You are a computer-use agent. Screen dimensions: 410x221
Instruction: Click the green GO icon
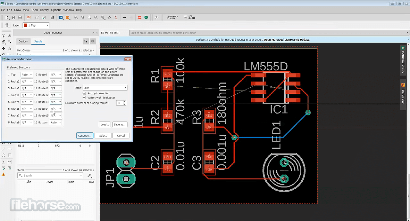146,17
